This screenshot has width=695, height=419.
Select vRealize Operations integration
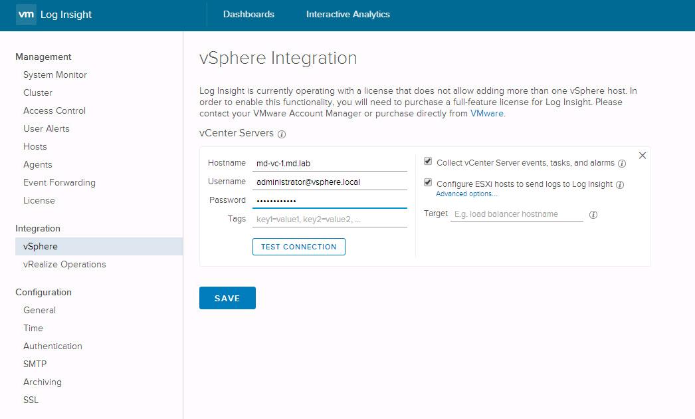coord(64,265)
